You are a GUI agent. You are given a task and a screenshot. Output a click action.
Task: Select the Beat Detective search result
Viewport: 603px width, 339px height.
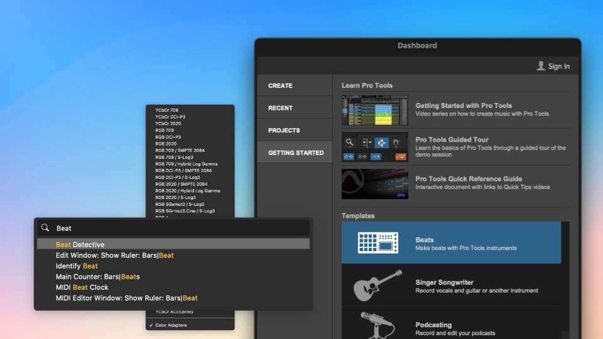(173, 244)
